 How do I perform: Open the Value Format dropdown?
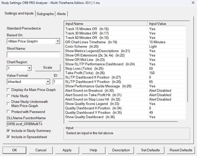[48, 82]
